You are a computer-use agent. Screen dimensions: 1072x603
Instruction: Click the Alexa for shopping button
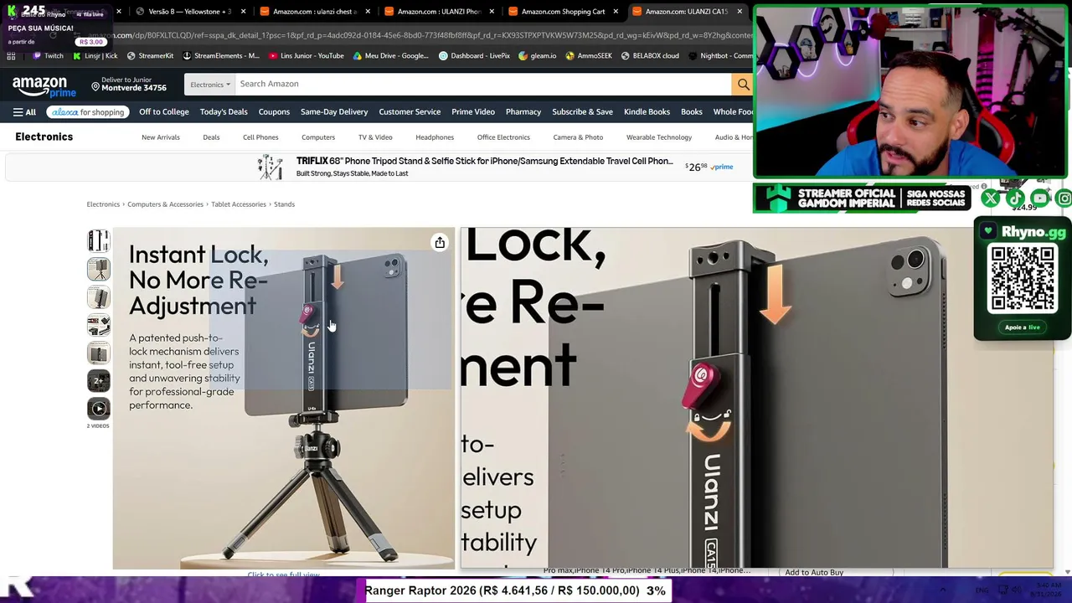[x=87, y=112]
